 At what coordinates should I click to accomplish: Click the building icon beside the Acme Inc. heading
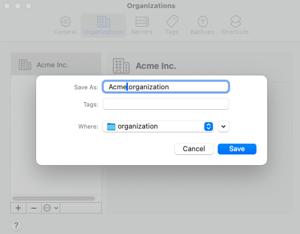(x=121, y=66)
